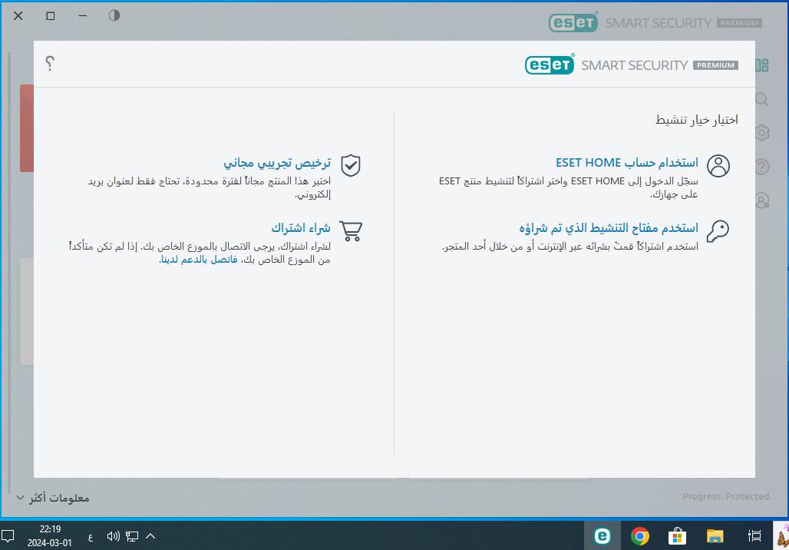The width and height of the screenshot is (789, 550).
Task: Open Microsoft Store from taskbar
Action: pyautogui.click(x=677, y=535)
